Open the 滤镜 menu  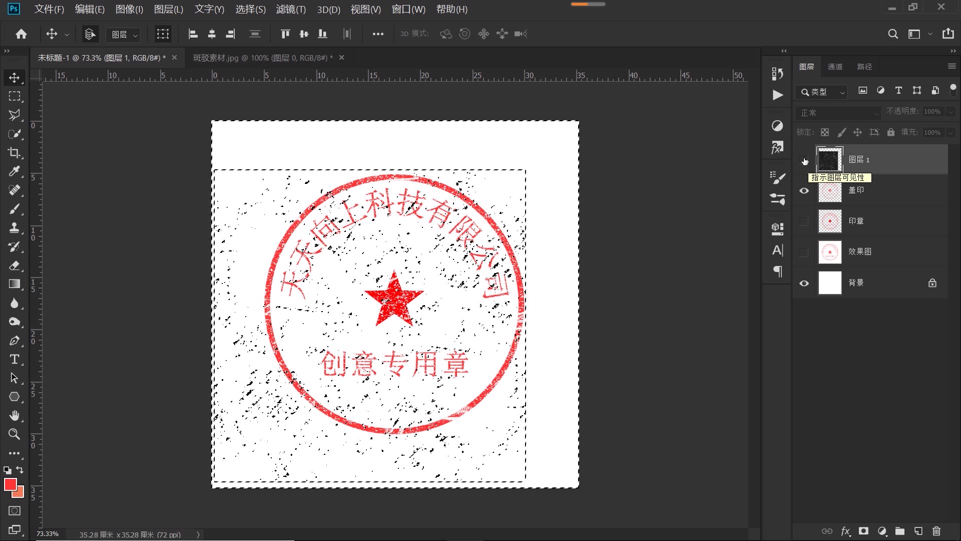tap(290, 9)
